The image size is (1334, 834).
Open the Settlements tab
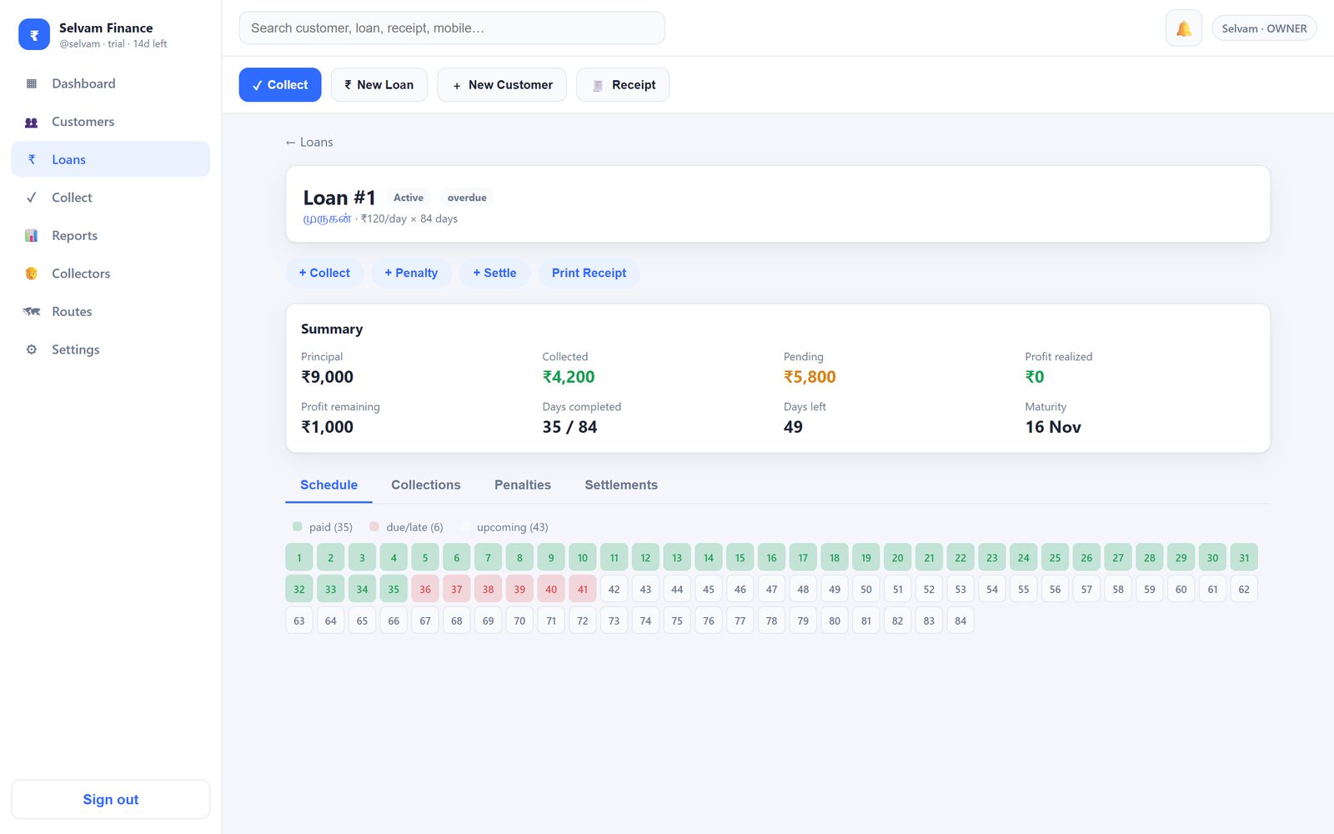(x=621, y=485)
